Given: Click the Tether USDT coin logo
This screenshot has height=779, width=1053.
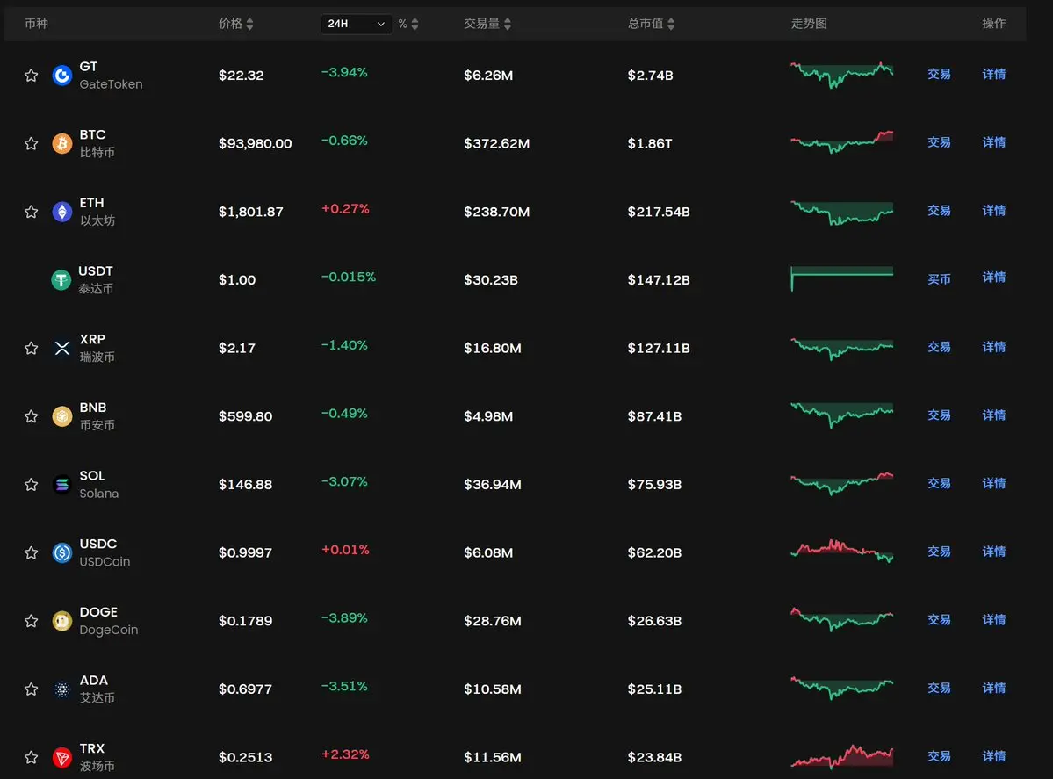Looking at the screenshot, I should tap(61, 279).
